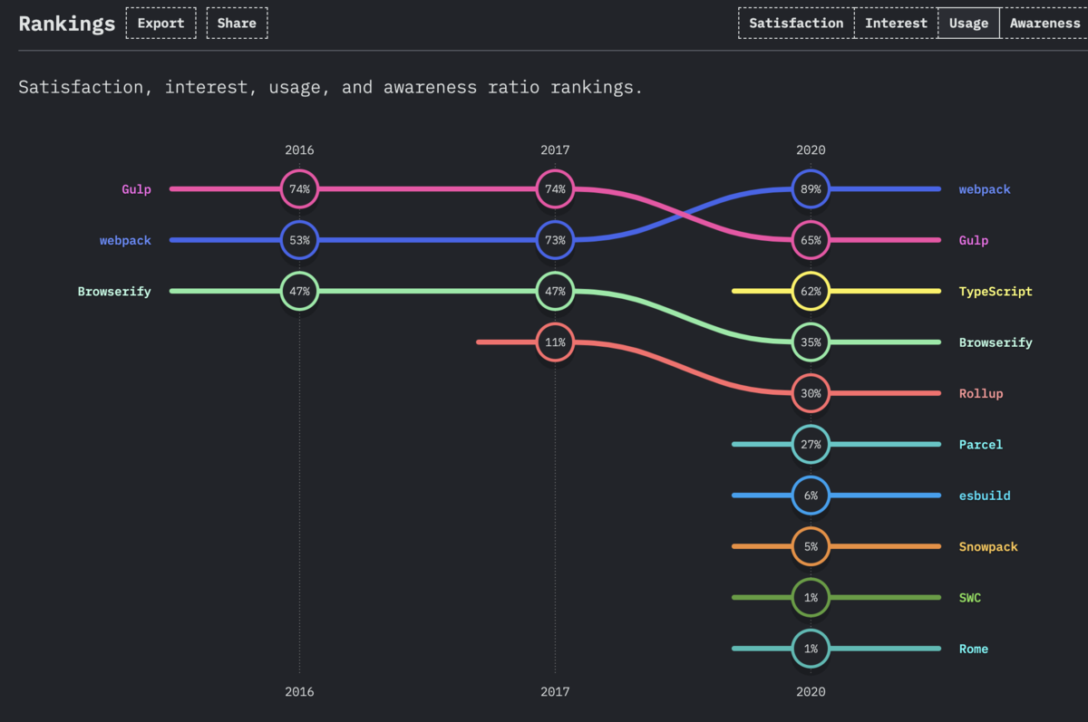Click the Share button
The height and width of the screenshot is (722, 1088).
(237, 23)
